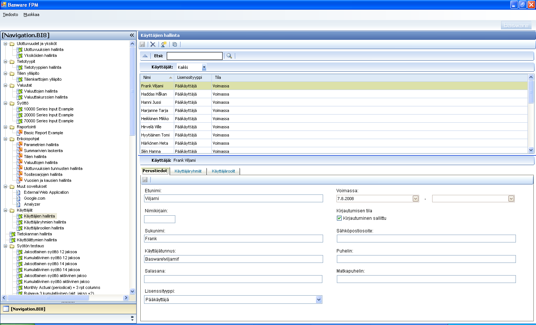Screen dimensions: 536x325
Task: Open Voimassa start date picker
Action: [415, 199]
